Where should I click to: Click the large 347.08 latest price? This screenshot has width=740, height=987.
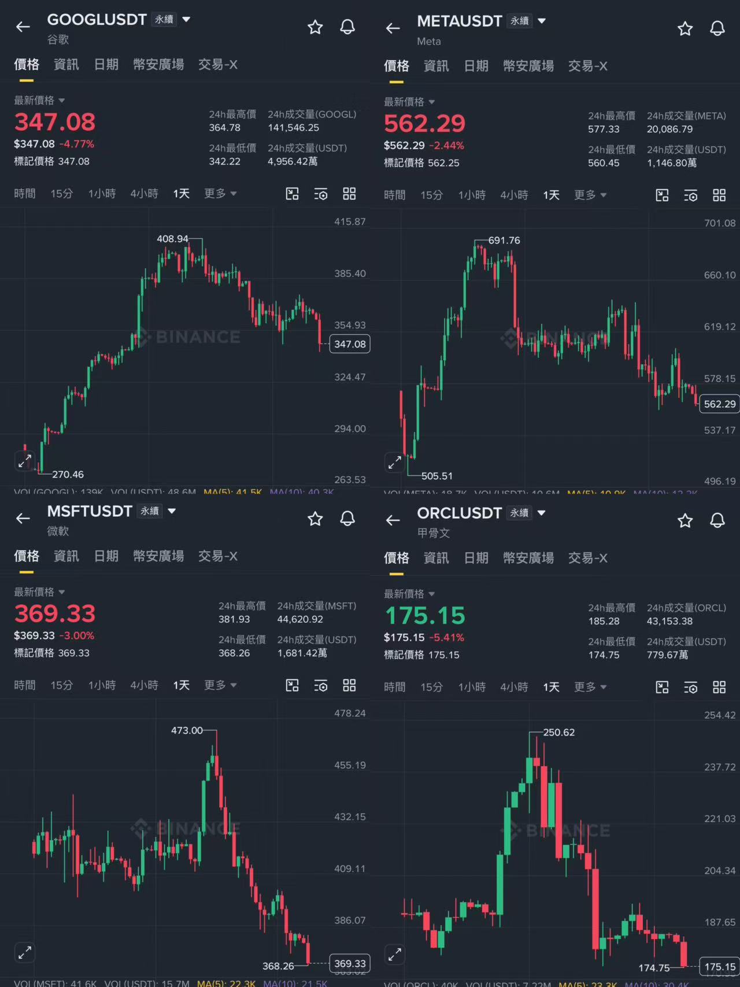pos(55,122)
